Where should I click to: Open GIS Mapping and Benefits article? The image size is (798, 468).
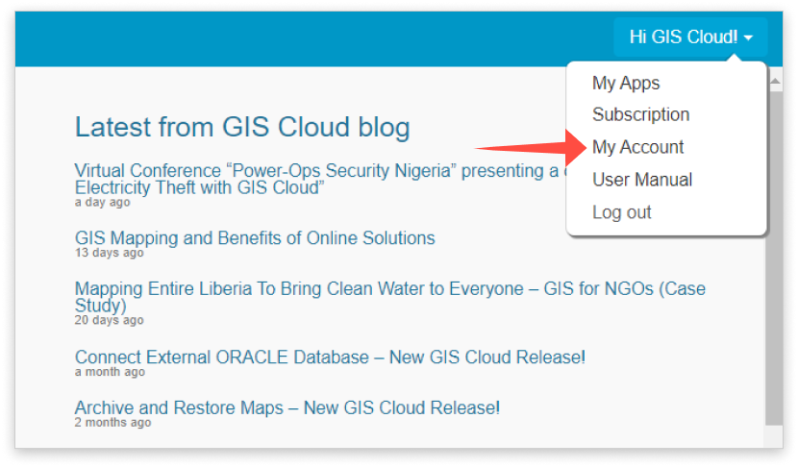pyautogui.click(x=255, y=238)
